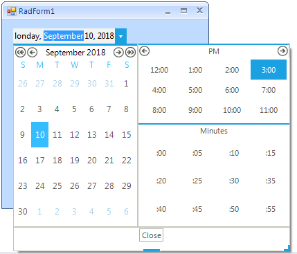Screen dimensions: 297x254
Task: Grab the bottom-right popup size grip
Action: [287, 248]
